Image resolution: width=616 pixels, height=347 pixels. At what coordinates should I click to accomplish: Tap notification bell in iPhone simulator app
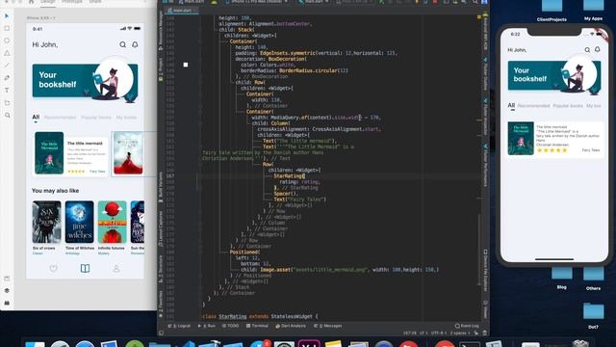pos(597,49)
